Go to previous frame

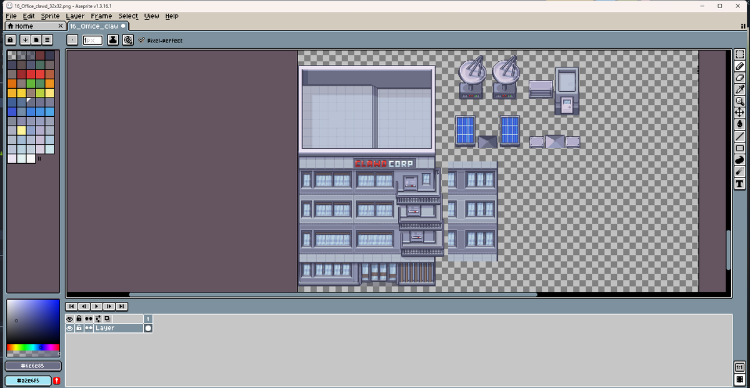(x=84, y=306)
